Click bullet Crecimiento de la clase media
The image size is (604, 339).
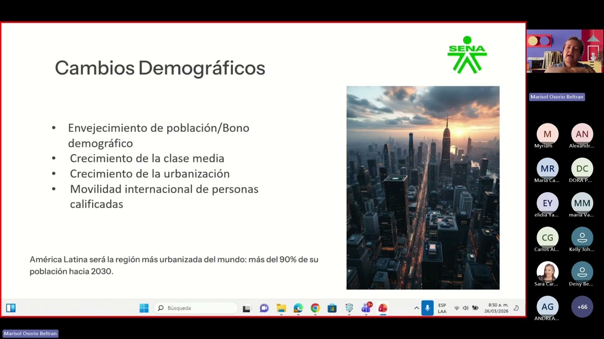tap(147, 158)
